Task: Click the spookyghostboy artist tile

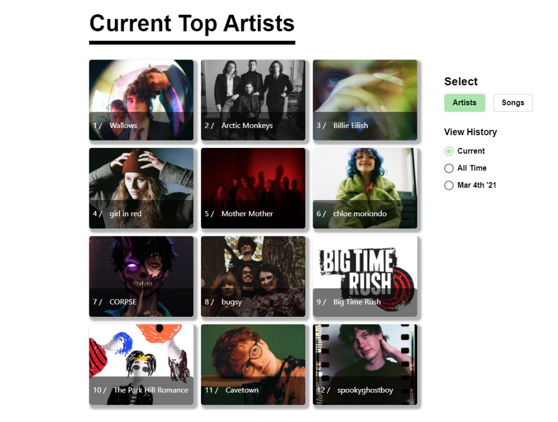Action: point(365,365)
